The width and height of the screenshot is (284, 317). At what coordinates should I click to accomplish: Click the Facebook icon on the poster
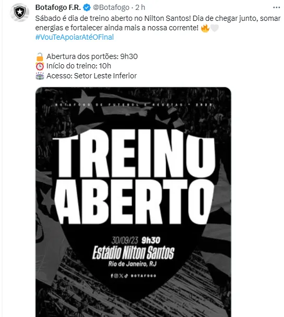coord(112,276)
